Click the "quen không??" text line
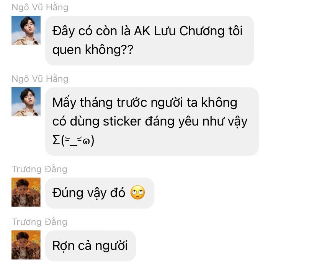This screenshot has width=317, height=266. click(93, 50)
